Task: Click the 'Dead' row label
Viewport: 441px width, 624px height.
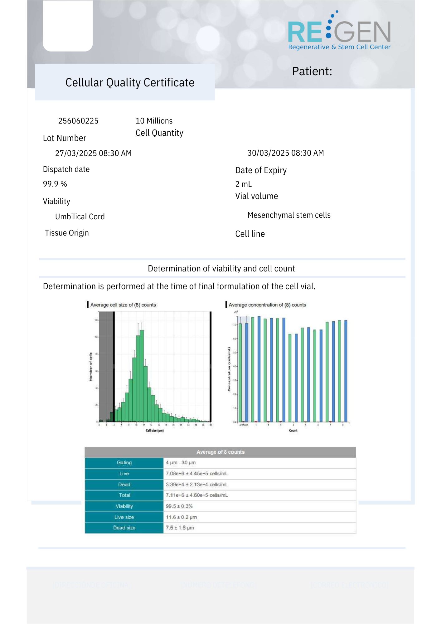Action: pos(124,485)
